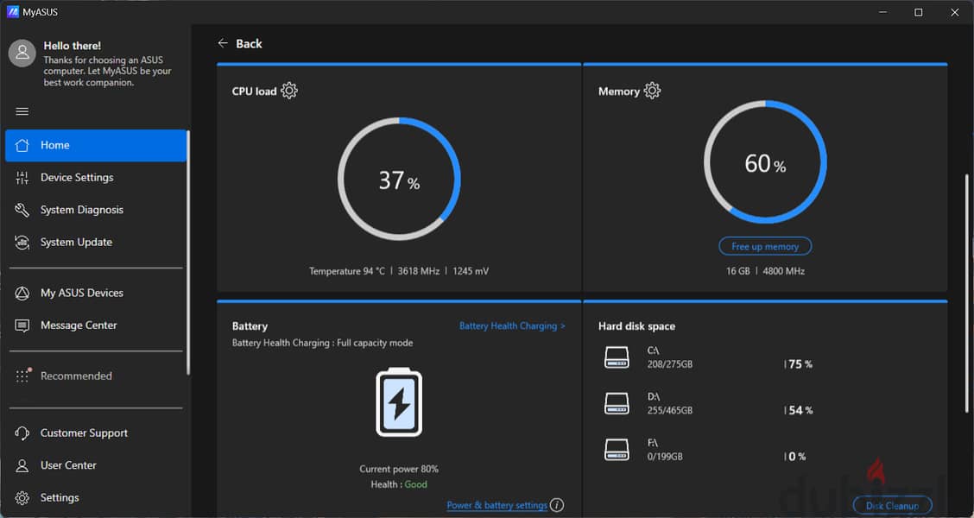Click the Back arrow icon
The height and width of the screenshot is (518, 974).
223,43
